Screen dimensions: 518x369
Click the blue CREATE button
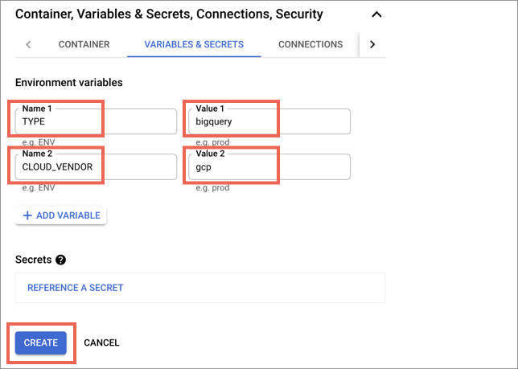[41, 342]
